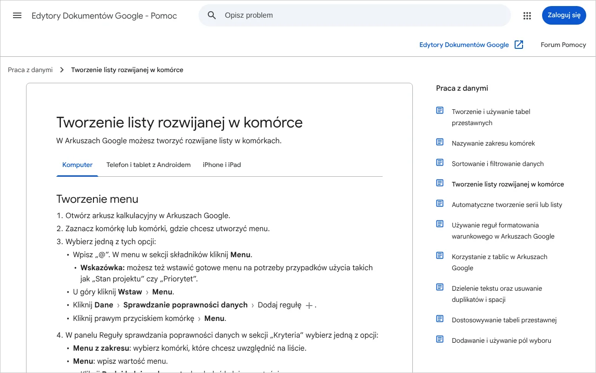Open the Edytory Dokumentów Google link
596x373 pixels.
click(464, 45)
